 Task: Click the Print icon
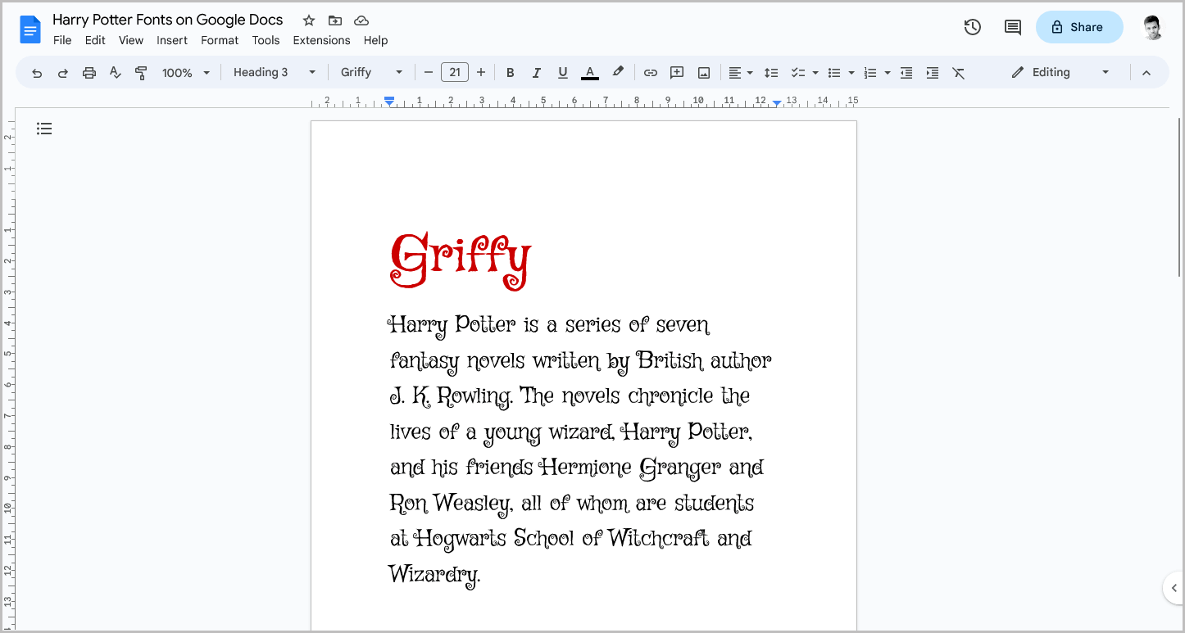[89, 72]
